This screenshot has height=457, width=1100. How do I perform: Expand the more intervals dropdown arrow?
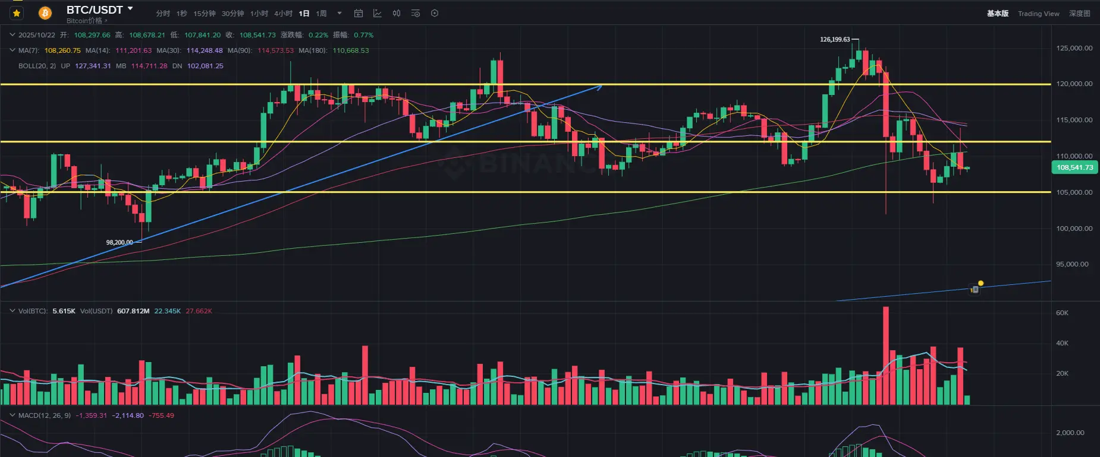tap(340, 14)
